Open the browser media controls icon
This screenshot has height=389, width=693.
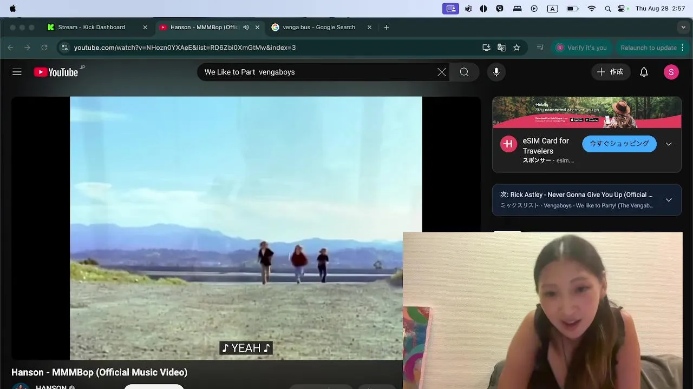coord(540,48)
